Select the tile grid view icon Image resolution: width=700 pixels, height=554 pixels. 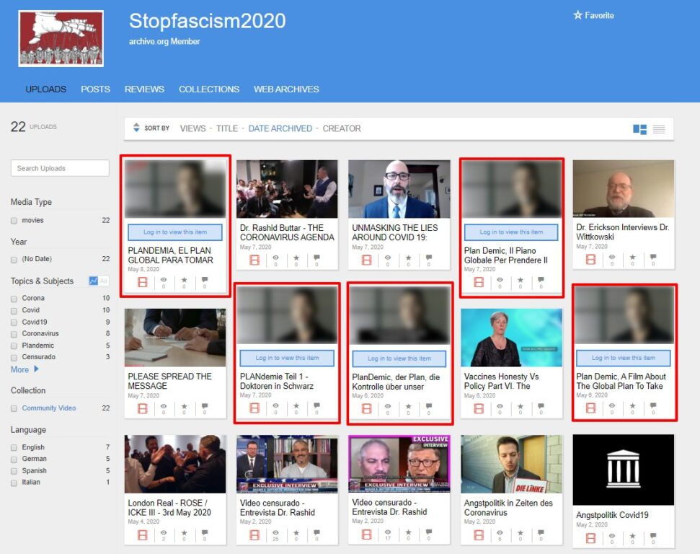(639, 129)
